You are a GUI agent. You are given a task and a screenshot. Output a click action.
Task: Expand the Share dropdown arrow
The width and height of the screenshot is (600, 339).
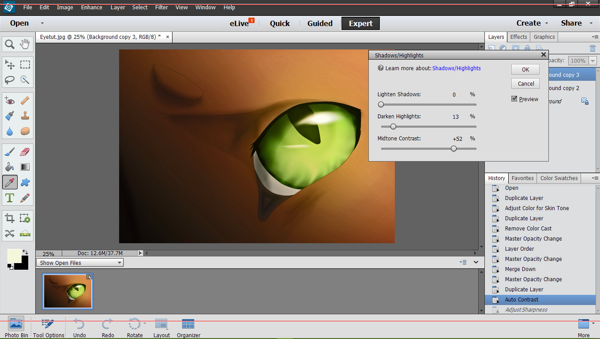(x=591, y=23)
